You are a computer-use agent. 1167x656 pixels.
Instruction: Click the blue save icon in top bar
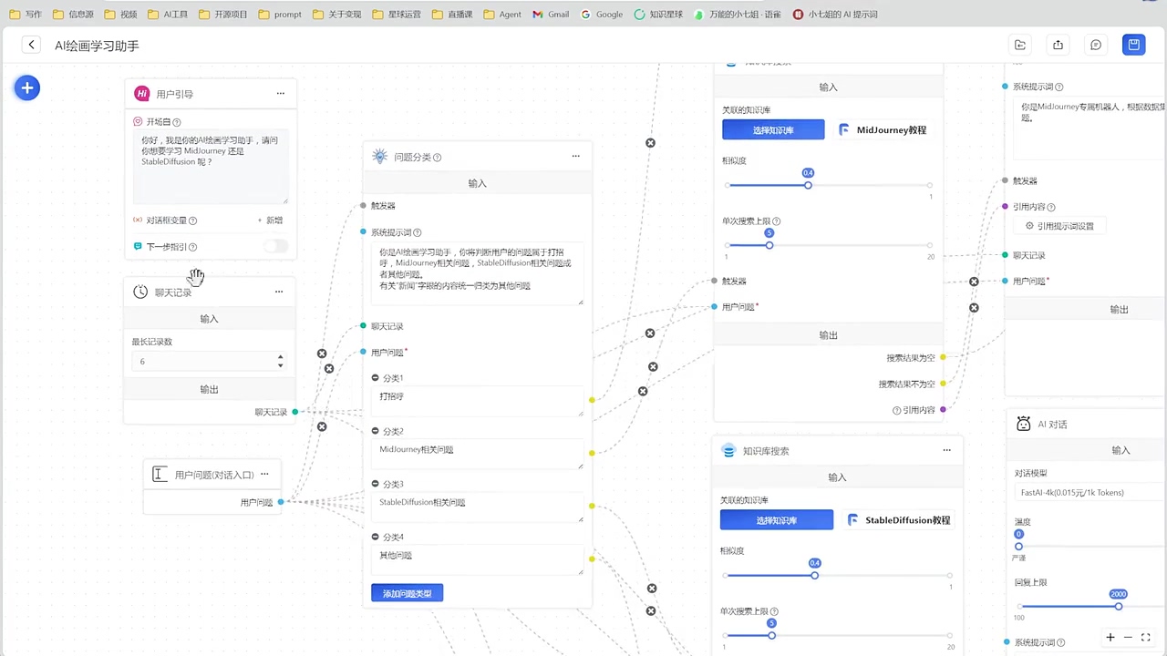pos(1133,45)
